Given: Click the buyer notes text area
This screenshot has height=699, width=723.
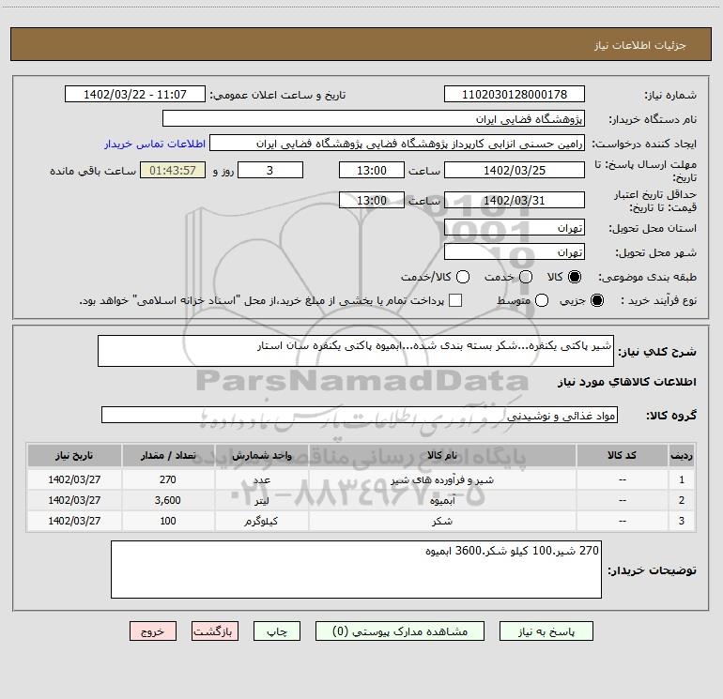Looking at the screenshot, I should 356,570.
